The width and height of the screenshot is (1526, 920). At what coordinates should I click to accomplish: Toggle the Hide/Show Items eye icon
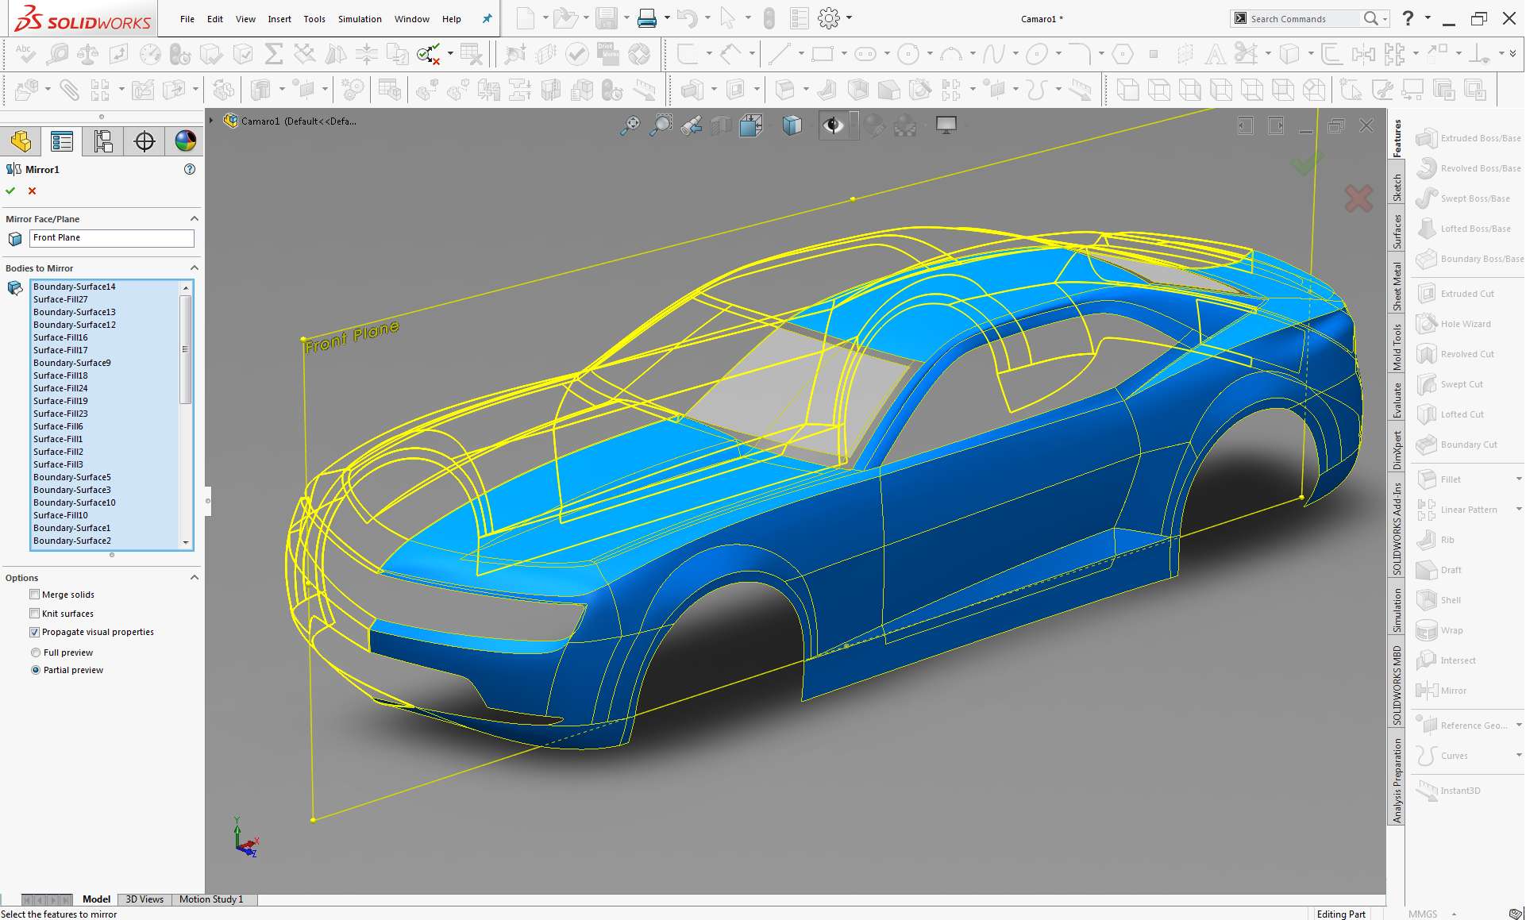[x=832, y=125]
